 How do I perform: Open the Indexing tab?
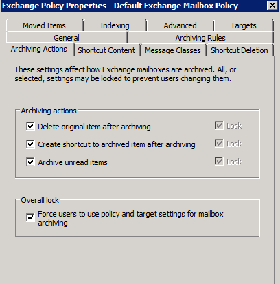click(x=115, y=25)
